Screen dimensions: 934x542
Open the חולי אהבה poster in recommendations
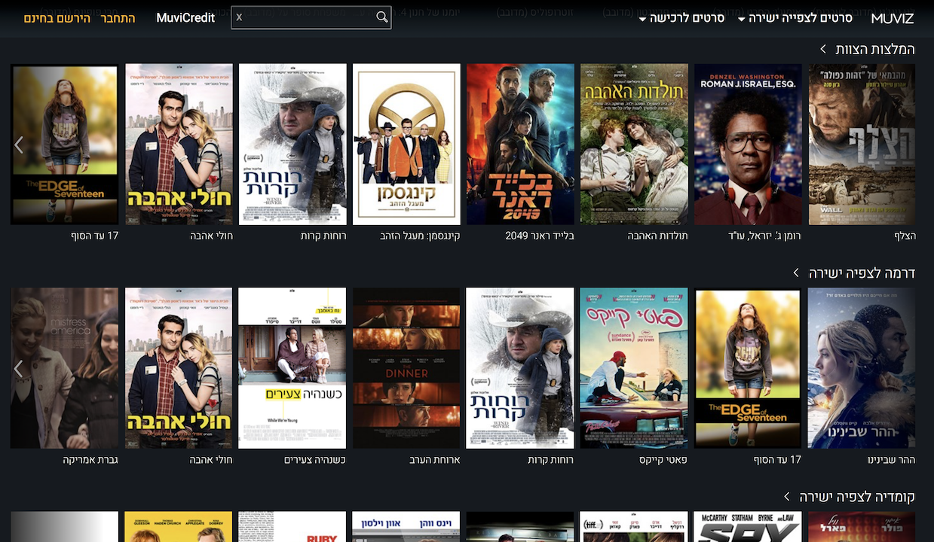[179, 145]
